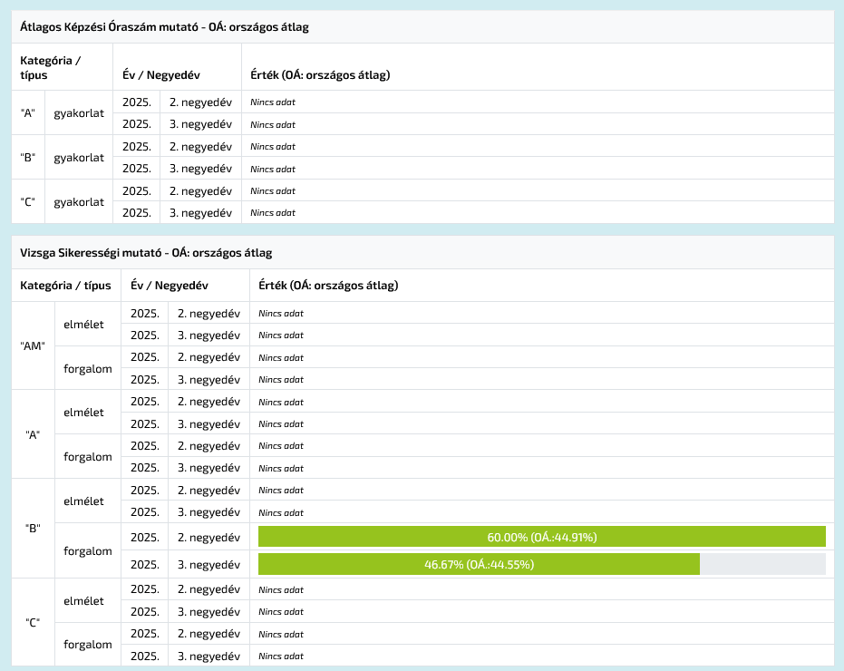Select the "AM" elmélet type cell
Image resolution: width=844 pixels, height=671 pixels.
coord(83,324)
